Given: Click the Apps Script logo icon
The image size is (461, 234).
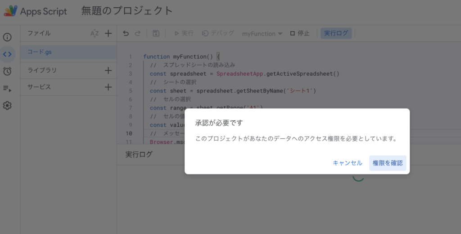Looking at the screenshot, I should pos(11,11).
